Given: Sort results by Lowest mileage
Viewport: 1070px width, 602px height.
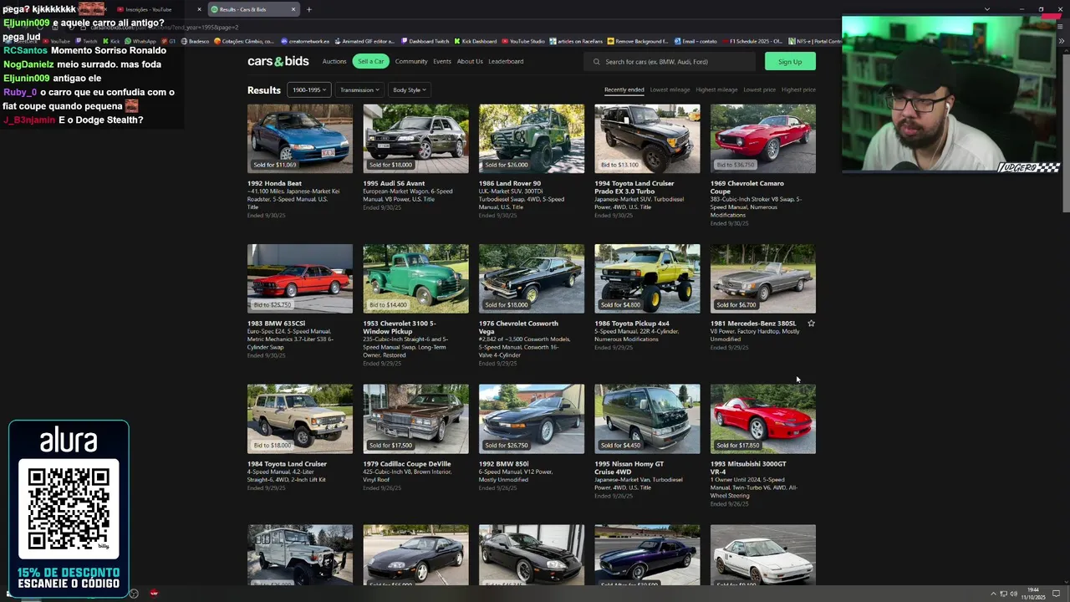Looking at the screenshot, I should (x=670, y=89).
